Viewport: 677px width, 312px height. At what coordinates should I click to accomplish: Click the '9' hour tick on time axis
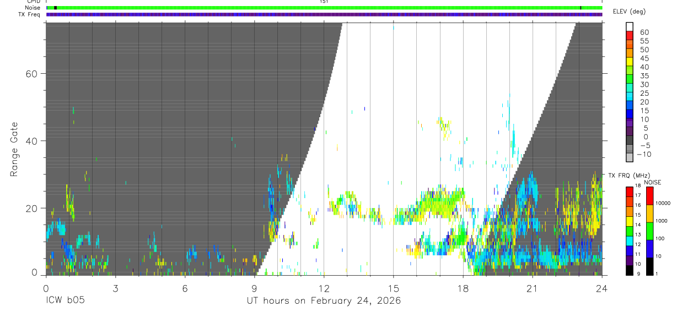(254, 288)
